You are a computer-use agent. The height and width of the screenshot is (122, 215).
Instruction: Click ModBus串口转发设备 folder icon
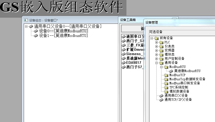coord(166,84)
